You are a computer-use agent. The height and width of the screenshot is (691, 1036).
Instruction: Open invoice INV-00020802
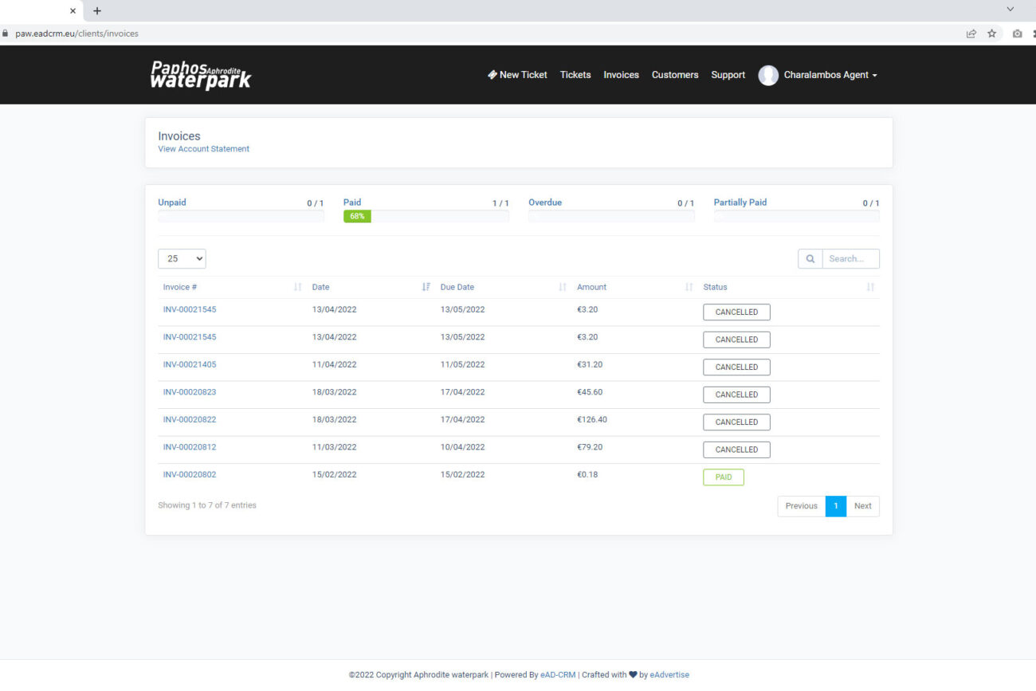(190, 474)
